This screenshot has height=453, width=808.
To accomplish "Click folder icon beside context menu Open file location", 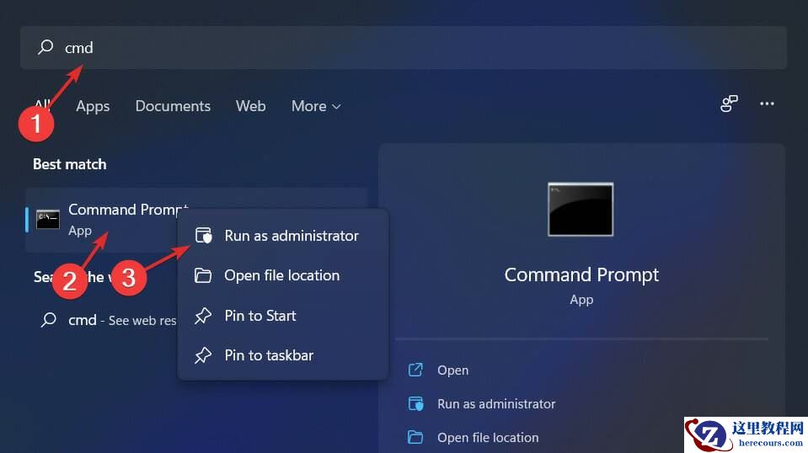I will [x=203, y=275].
